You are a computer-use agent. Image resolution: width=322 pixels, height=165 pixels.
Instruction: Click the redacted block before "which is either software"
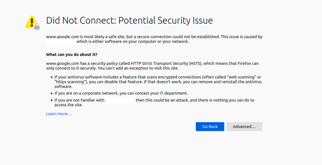click(x=61, y=41)
